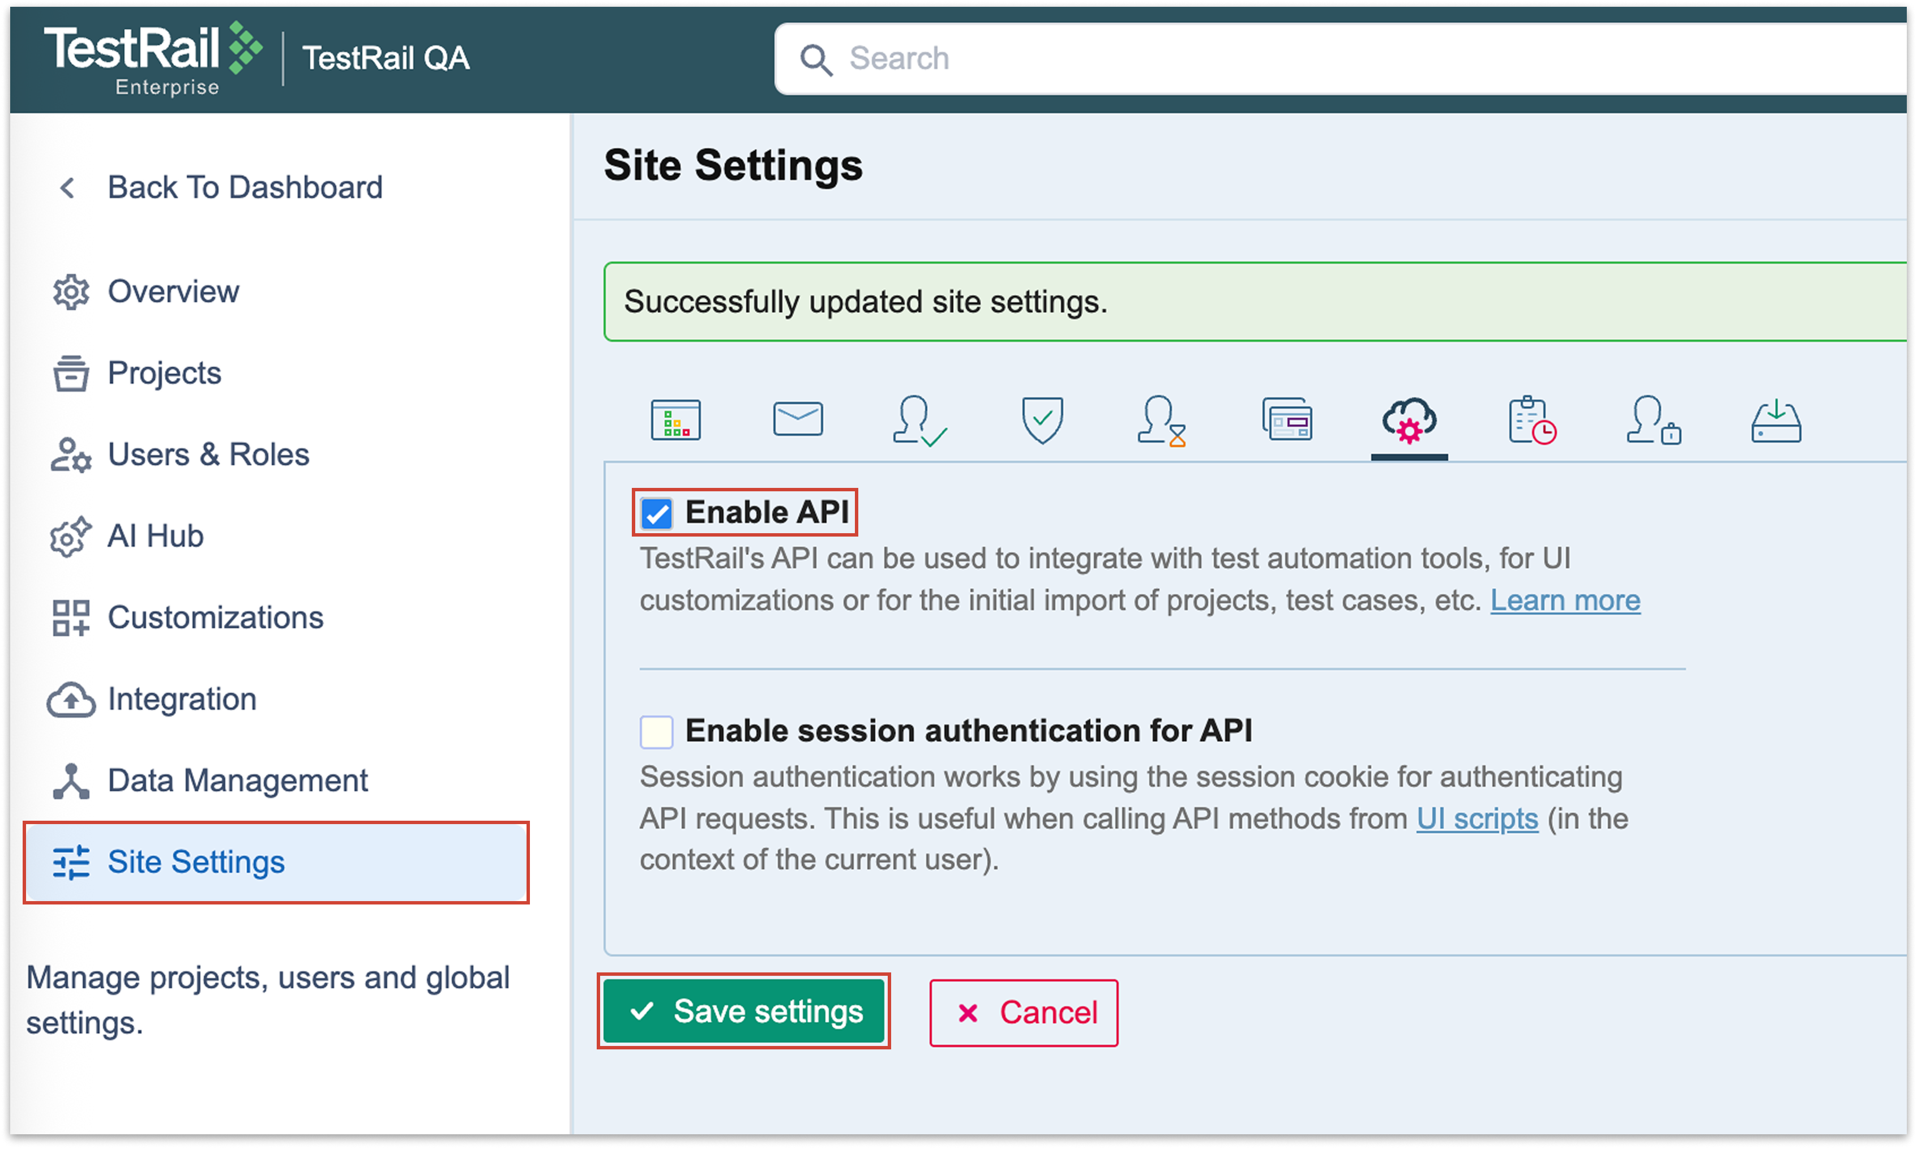Open the user with hourglass settings tab

(x=1162, y=421)
